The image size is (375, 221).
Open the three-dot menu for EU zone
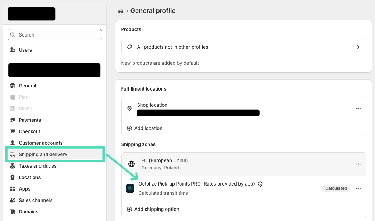pyautogui.click(x=358, y=164)
